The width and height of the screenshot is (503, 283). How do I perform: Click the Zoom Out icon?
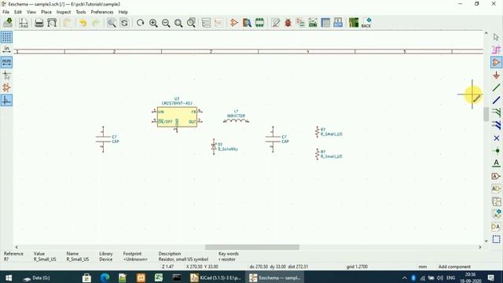[x=166, y=23]
